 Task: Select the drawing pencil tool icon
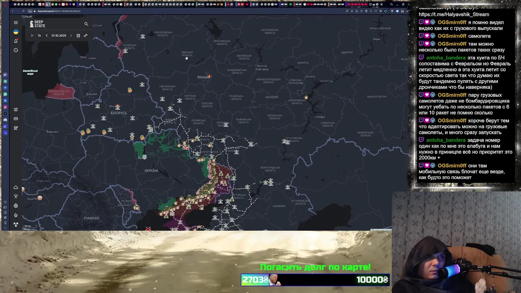click(16, 128)
